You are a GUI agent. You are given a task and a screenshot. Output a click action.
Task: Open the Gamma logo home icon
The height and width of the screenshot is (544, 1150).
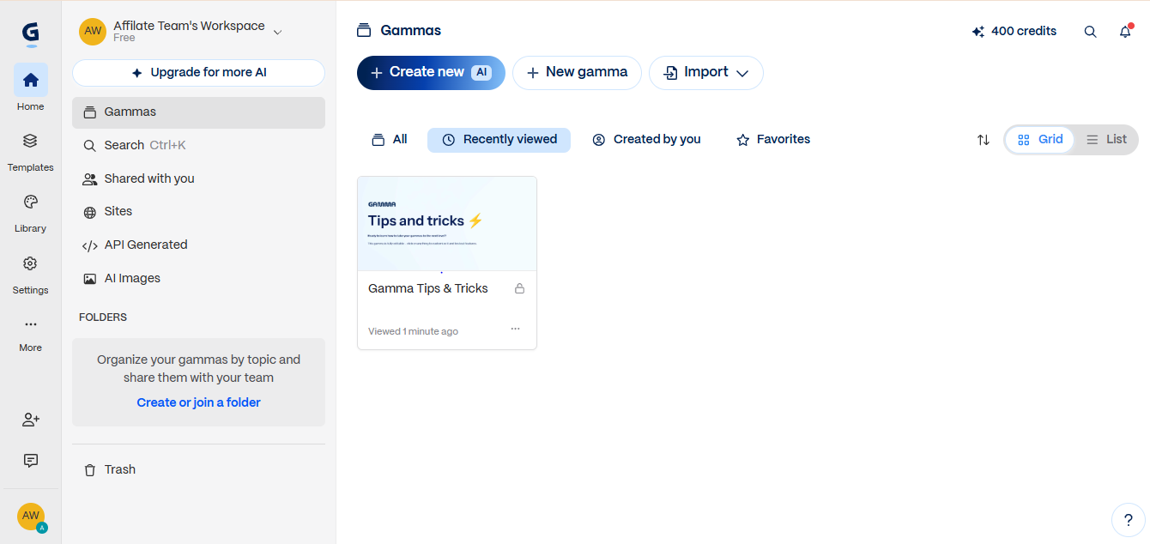[x=31, y=33]
